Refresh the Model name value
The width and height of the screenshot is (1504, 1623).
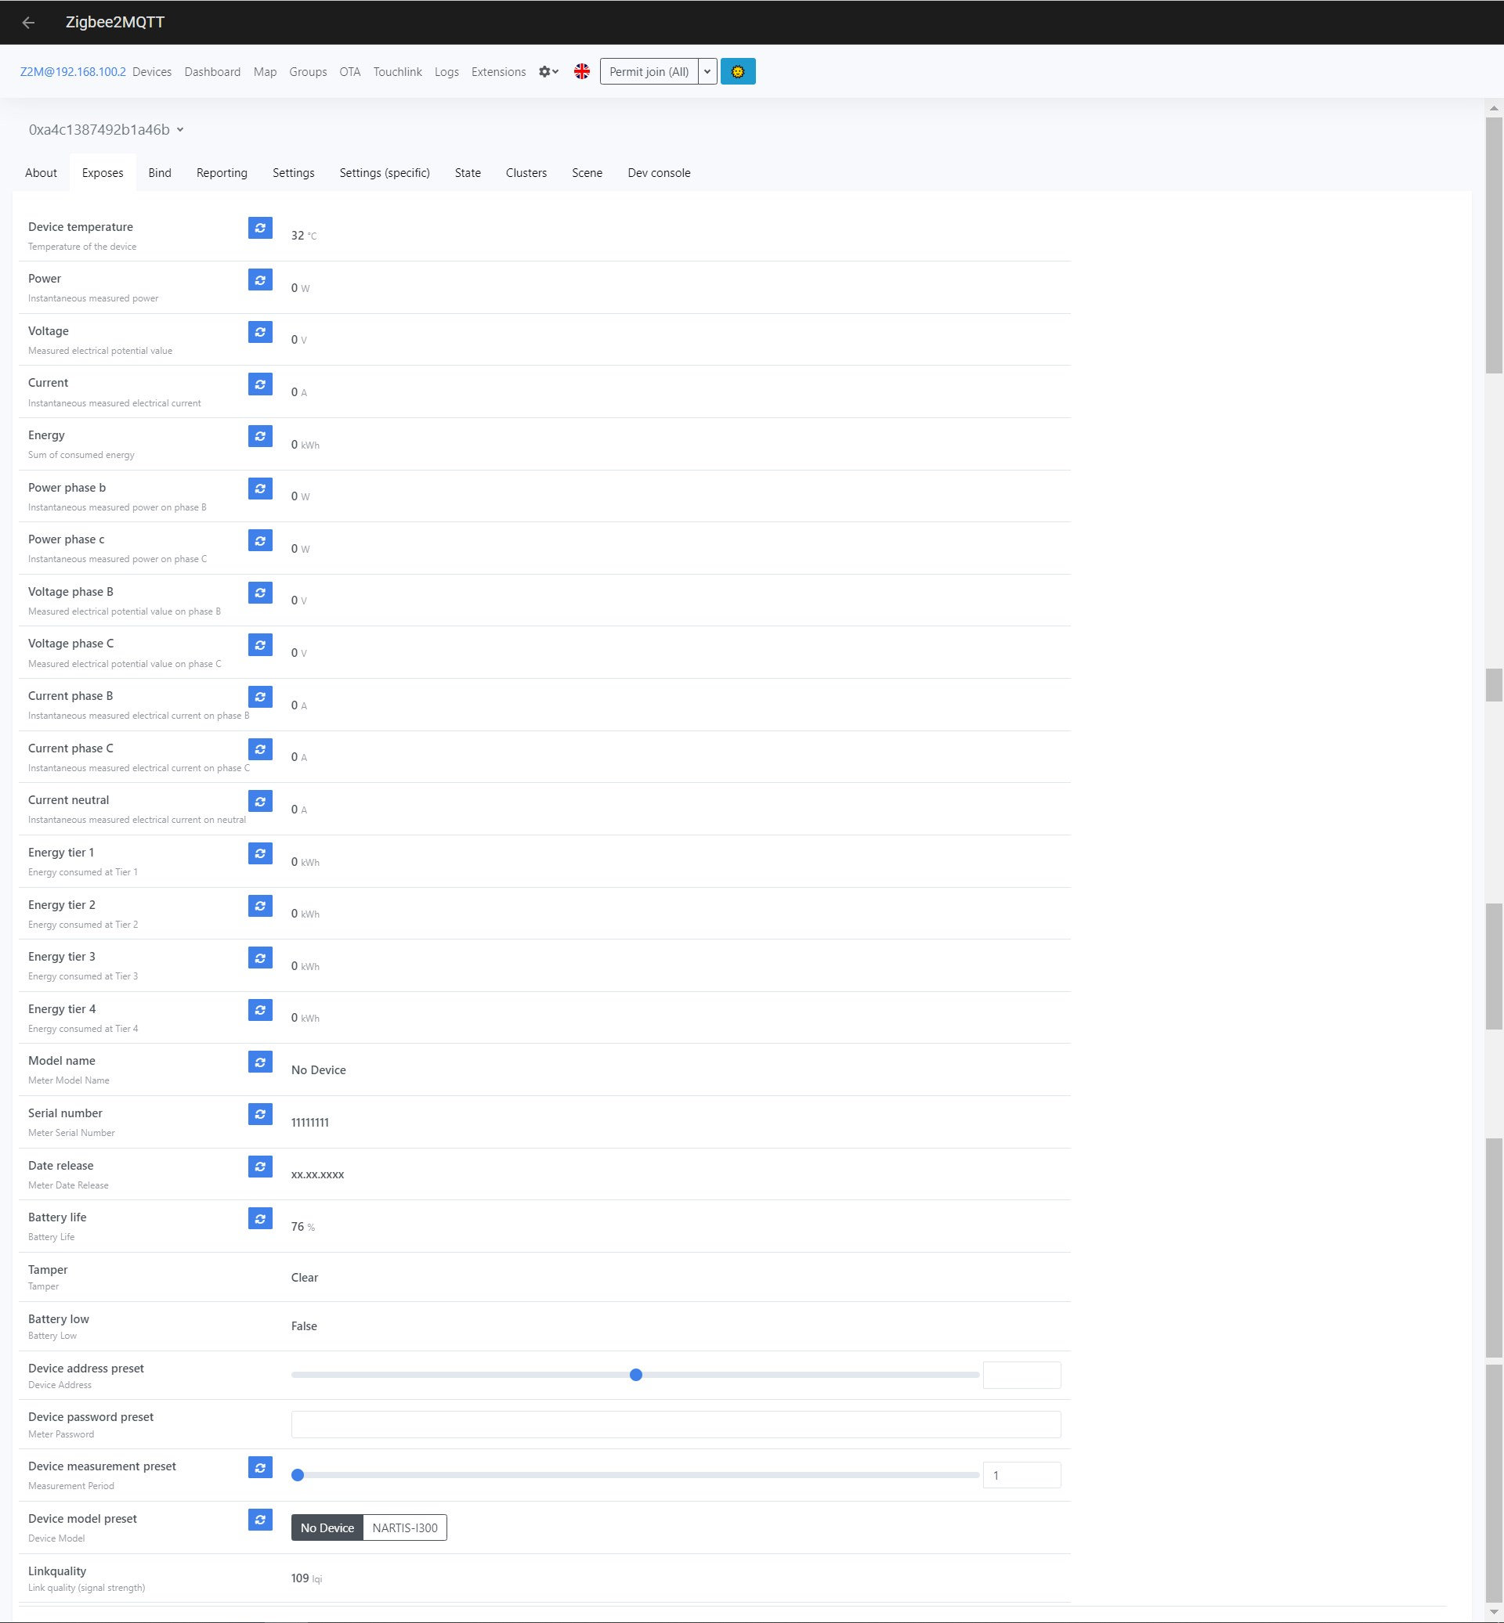tap(260, 1062)
